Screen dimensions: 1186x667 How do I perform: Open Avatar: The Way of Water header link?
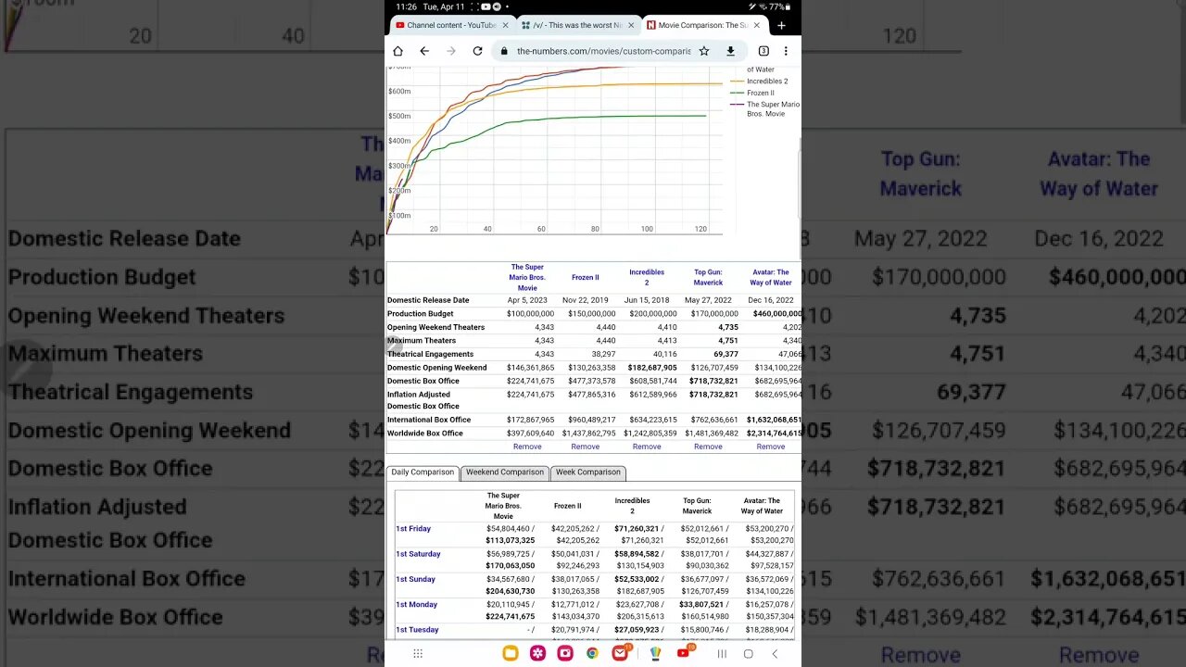pos(771,277)
